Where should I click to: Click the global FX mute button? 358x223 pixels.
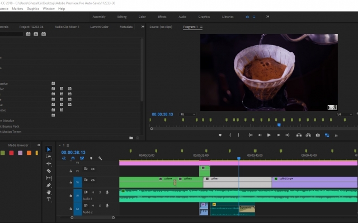[x=336, y=135]
